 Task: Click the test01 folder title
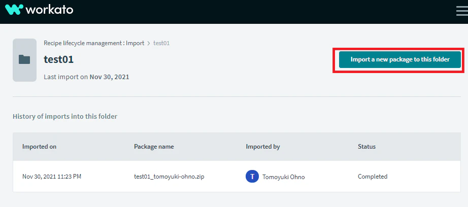tap(58, 59)
